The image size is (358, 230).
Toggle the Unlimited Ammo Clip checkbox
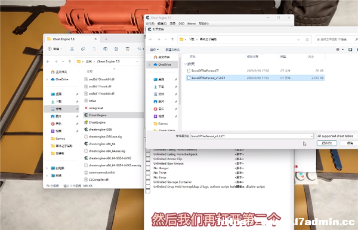[x=148, y=159]
